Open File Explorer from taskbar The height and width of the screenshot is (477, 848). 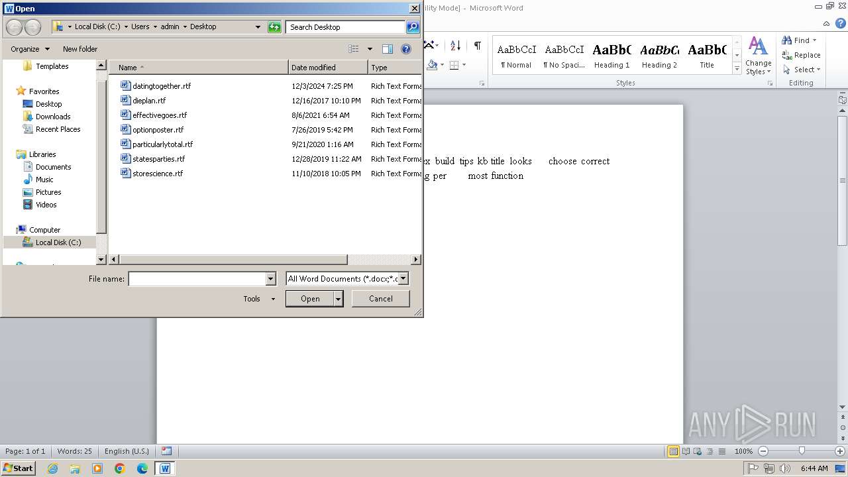[75, 468]
